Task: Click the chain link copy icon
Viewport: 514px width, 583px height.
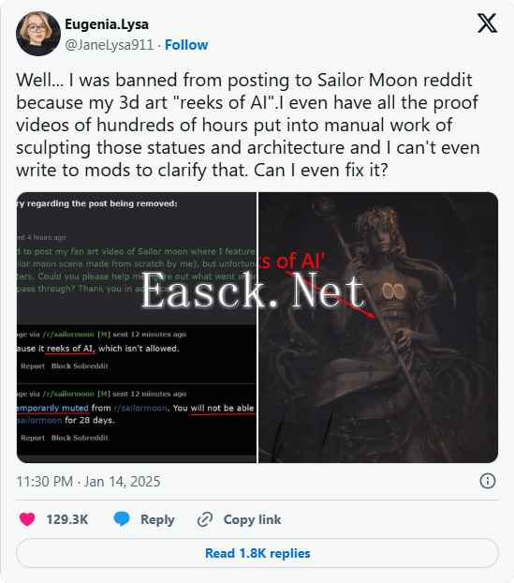Action: pyautogui.click(x=205, y=519)
